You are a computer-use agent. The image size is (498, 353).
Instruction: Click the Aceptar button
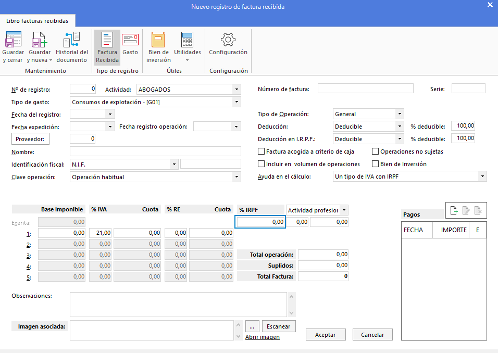(x=326, y=335)
